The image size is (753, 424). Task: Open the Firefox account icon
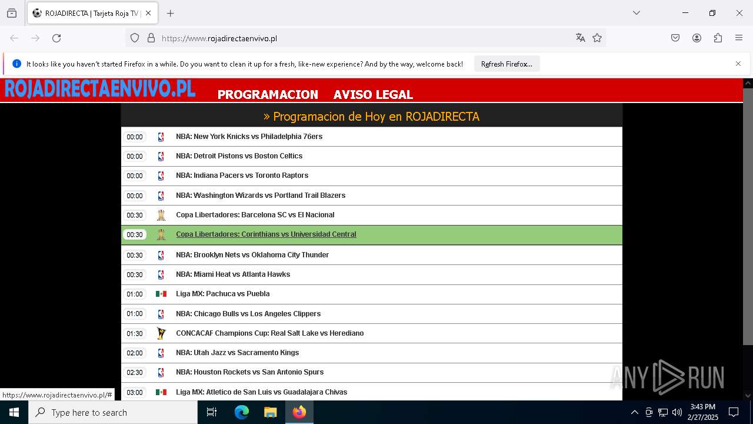coord(697,38)
